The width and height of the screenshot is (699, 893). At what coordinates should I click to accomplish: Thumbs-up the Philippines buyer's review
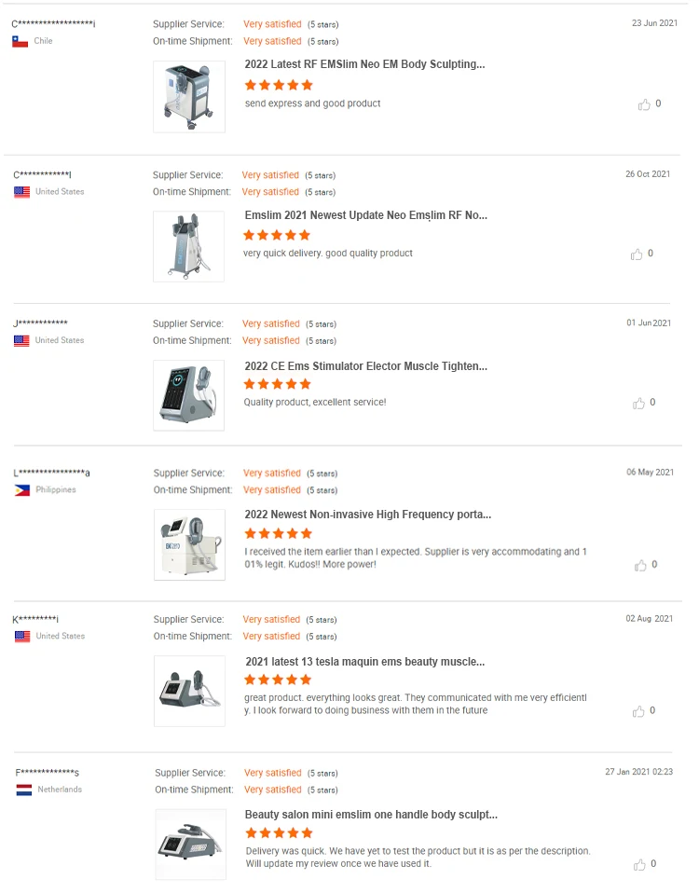pos(640,565)
